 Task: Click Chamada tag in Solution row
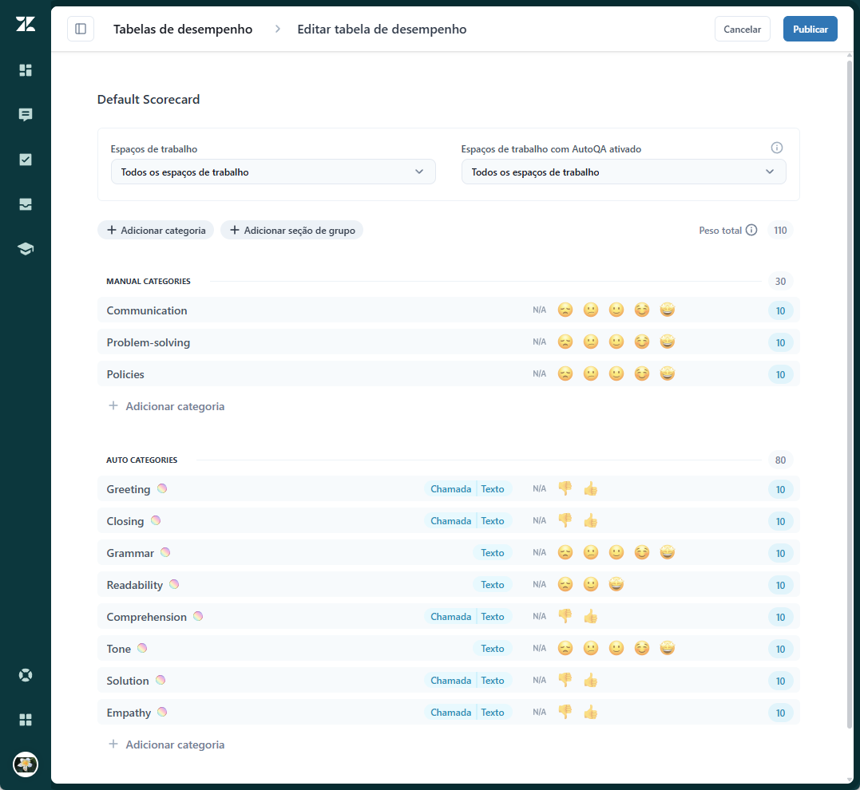tap(450, 680)
